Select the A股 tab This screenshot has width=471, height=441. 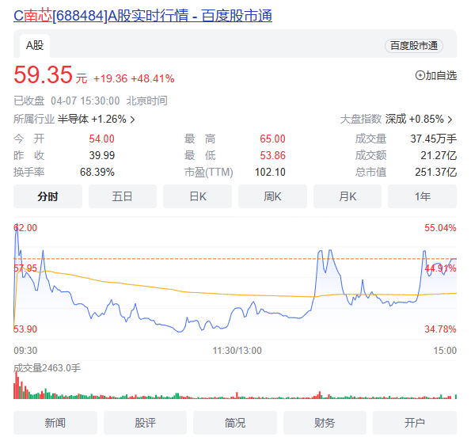point(35,46)
